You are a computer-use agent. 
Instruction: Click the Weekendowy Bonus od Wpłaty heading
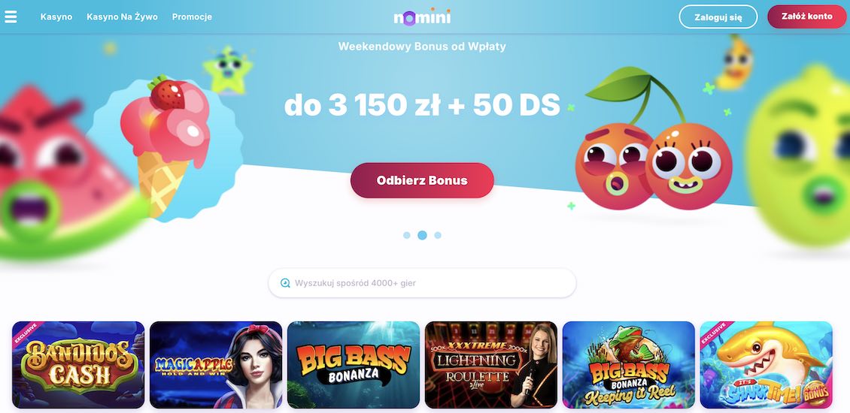tap(422, 47)
